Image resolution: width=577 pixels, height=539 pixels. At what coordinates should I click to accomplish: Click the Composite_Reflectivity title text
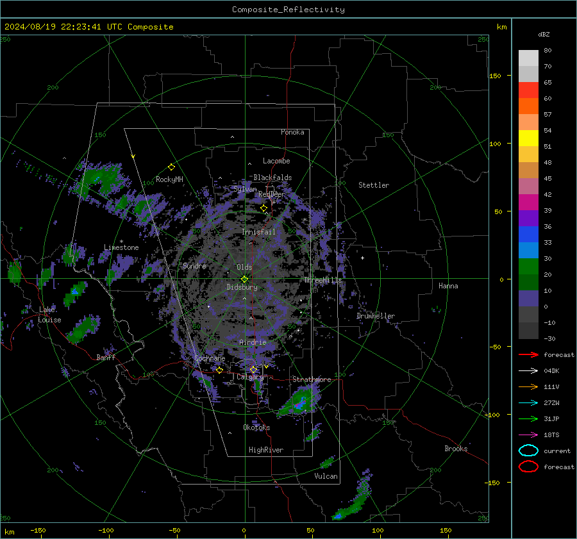click(x=288, y=10)
